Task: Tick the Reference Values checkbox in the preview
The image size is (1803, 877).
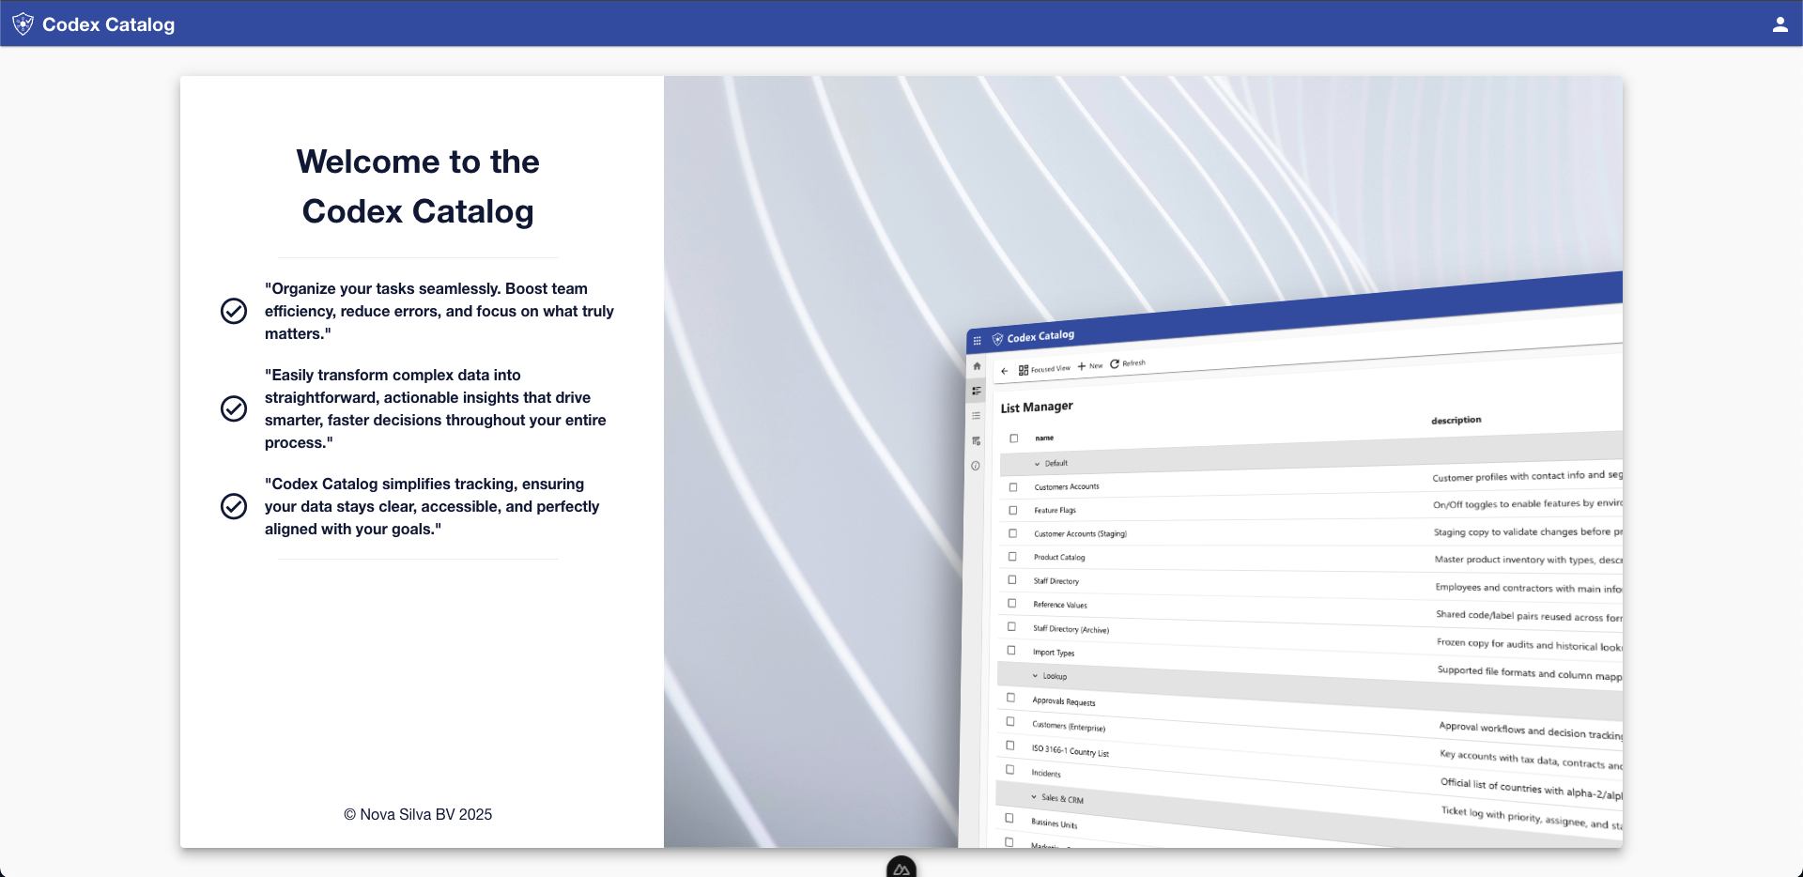Action: pyautogui.click(x=1012, y=603)
